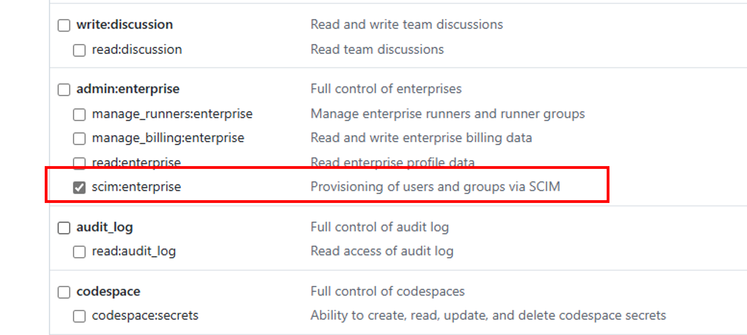Viewport: 747px width, 335px height.
Task: Click the audit_log label text
Action: (105, 227)
